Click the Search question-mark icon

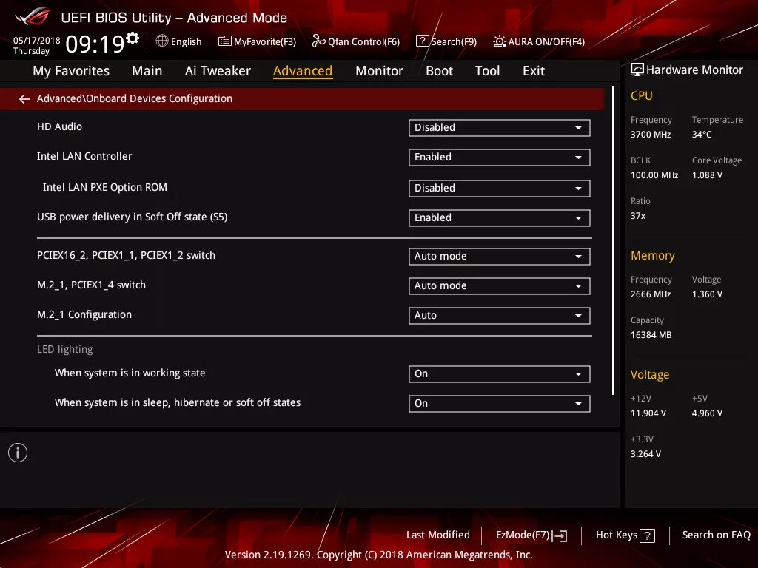tap(422, 41)
